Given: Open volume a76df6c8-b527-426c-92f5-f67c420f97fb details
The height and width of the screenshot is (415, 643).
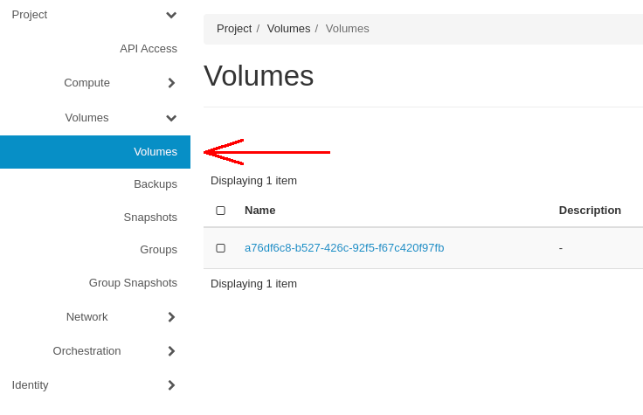Looking at the screenshot, I should click(344, 248).
